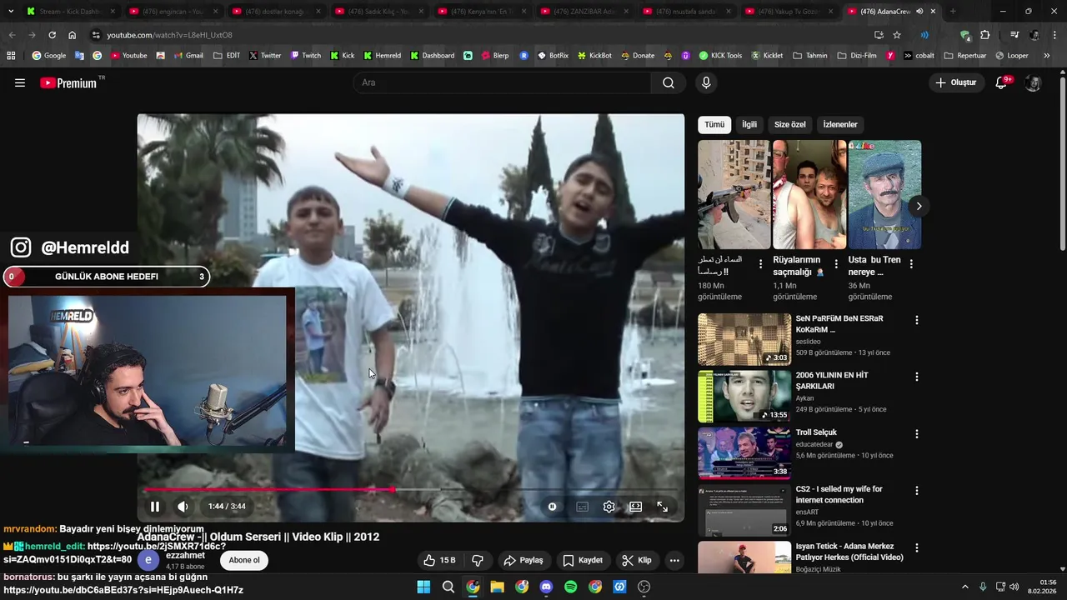1067x600 pixels.
Task: Open Troll Selçuk video thumbnail
Action: (744, 453)
